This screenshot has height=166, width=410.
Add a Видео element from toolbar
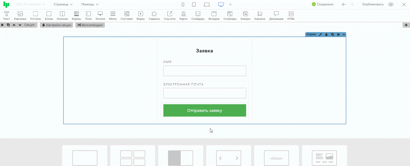pyautogui.click(x=140, y=15)
